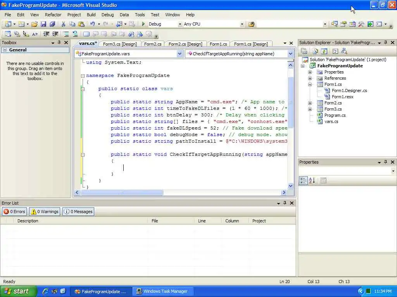Comment out the selected lines icon

coord(66,34)
